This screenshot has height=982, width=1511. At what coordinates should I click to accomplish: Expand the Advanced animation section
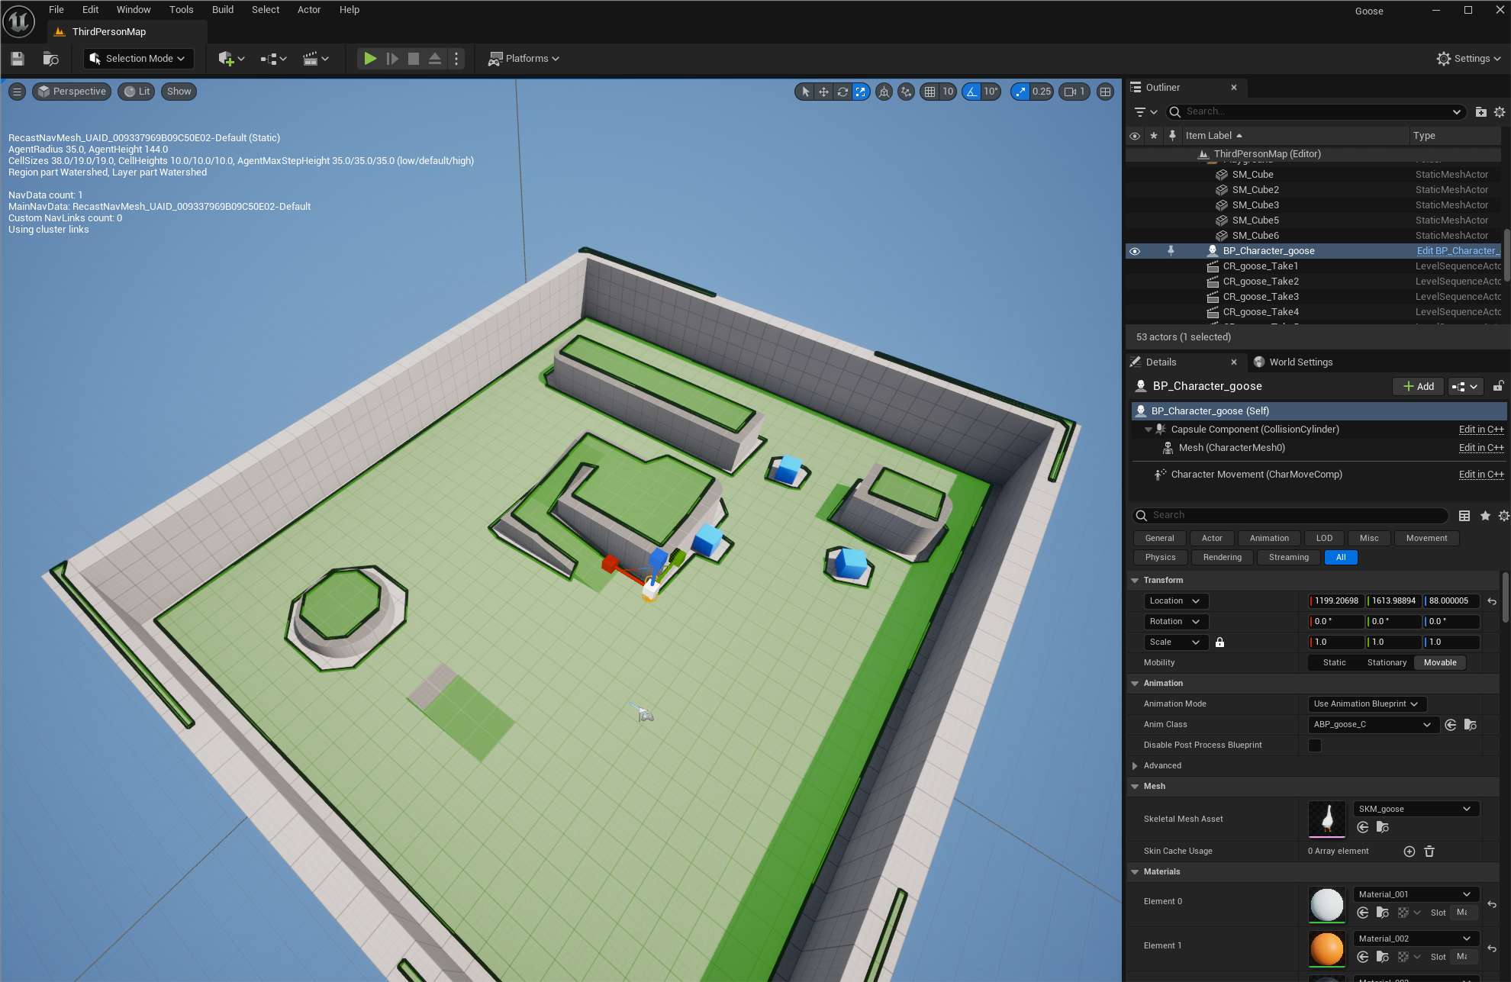pos(1135,766)
